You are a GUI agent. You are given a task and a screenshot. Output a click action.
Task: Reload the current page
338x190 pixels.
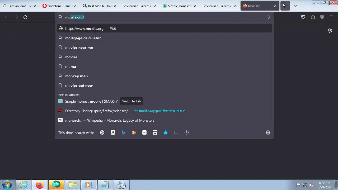tap(25, 17)
